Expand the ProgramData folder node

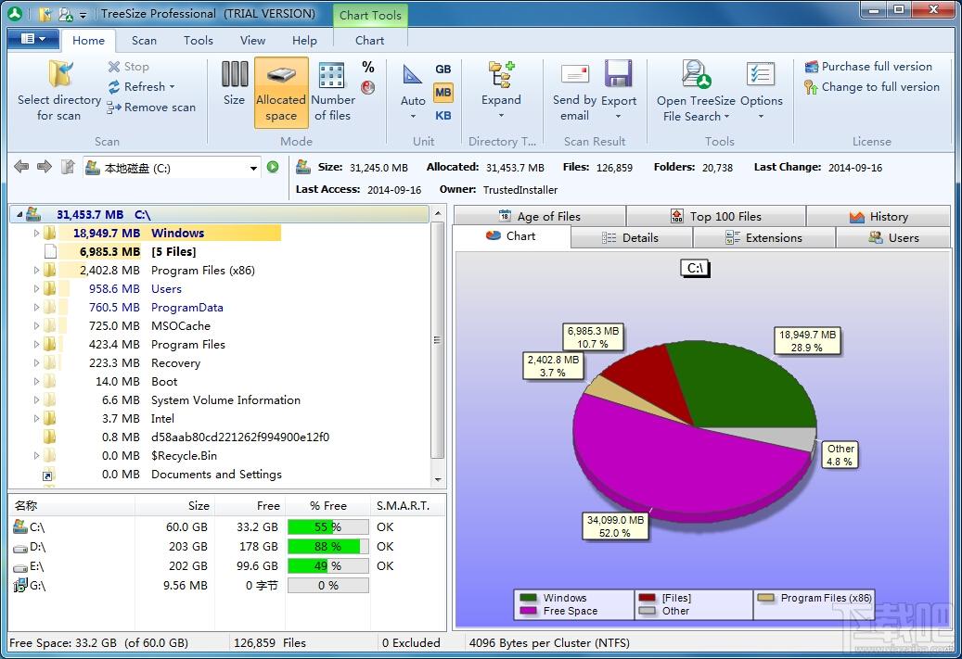(x=36, y=307)
